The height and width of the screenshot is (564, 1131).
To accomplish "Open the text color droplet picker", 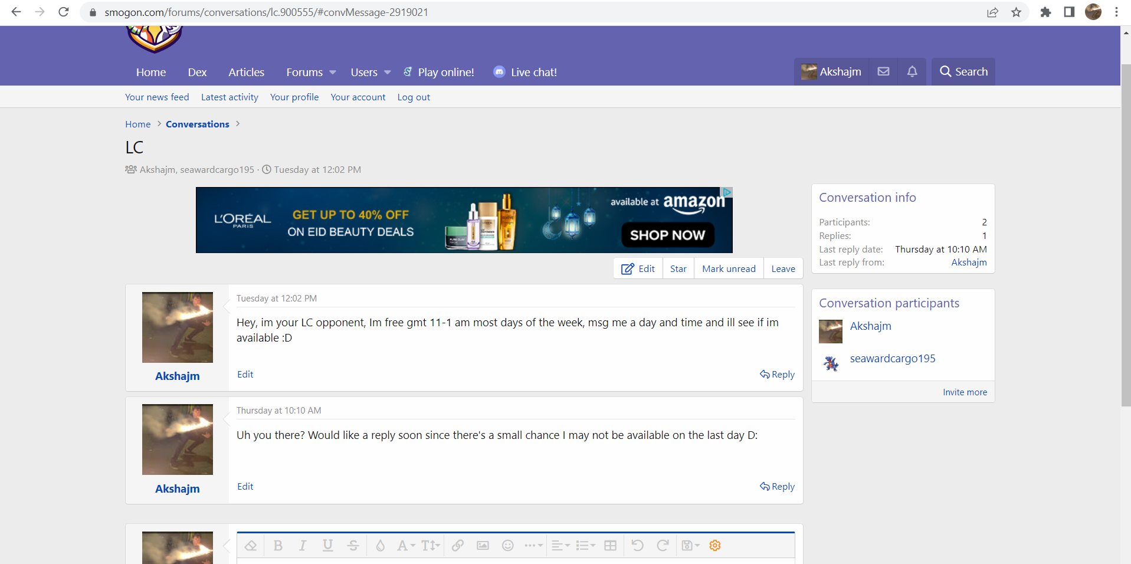I will click(381, 546).
